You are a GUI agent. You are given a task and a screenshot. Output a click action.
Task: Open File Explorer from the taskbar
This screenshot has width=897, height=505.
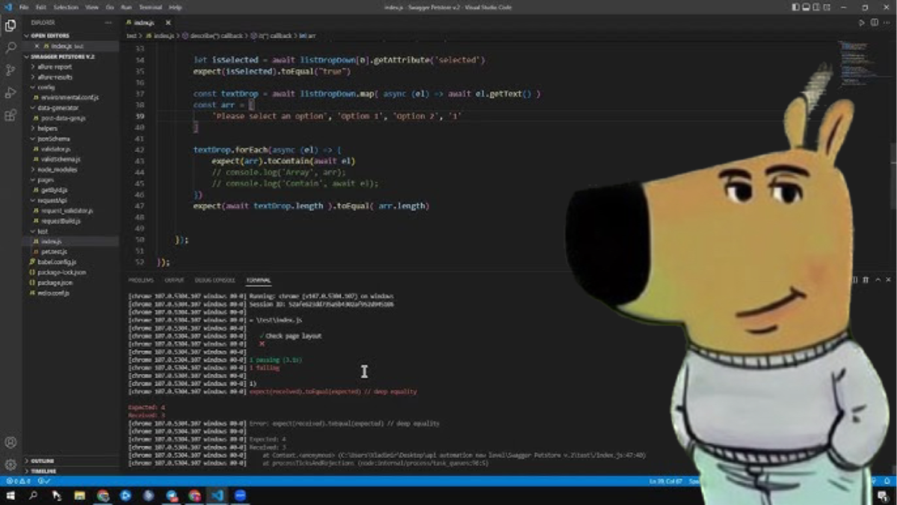tap(79, 495)
